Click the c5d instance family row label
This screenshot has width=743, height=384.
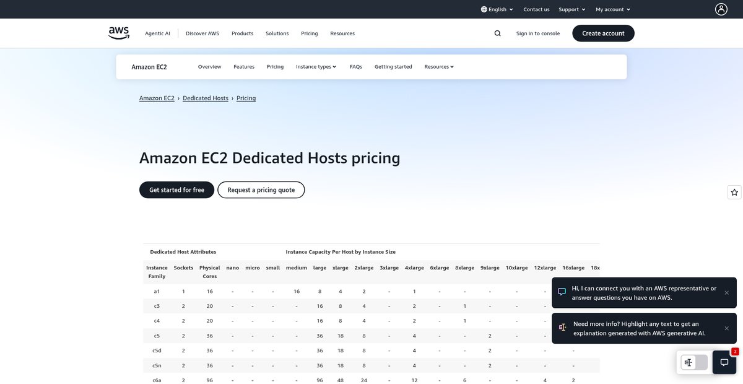click(x=157, y=351)
